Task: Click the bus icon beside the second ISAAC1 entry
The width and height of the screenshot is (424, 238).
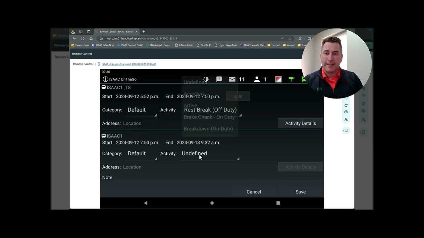Action: tap(104, 136)
